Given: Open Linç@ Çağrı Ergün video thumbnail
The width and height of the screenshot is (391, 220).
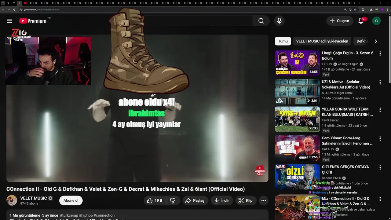Looking at the screenshot, I should (x=297, y=63).
